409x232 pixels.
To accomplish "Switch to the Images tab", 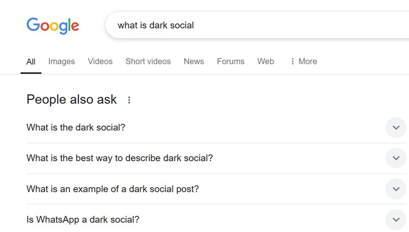I will click(x=61, y=61).
